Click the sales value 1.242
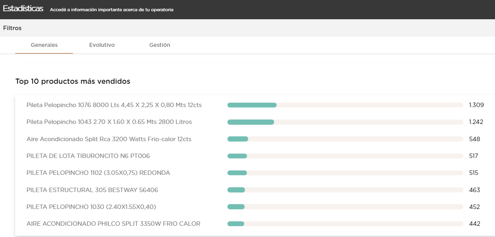 click(x=476, y=122)
